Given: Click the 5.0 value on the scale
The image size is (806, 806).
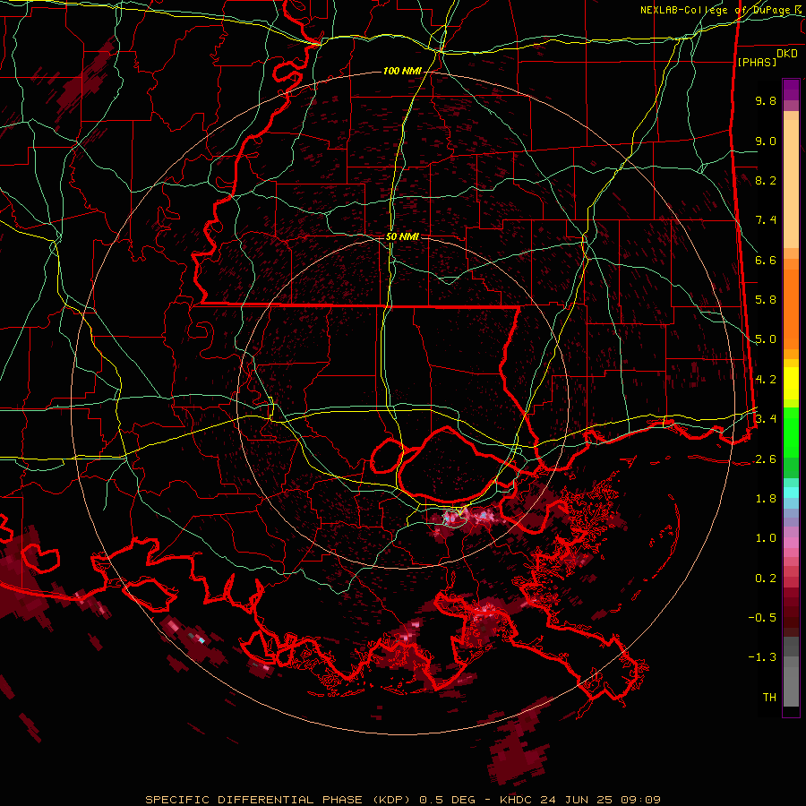Looking at the screenshot, I should [x=766, y=339].
